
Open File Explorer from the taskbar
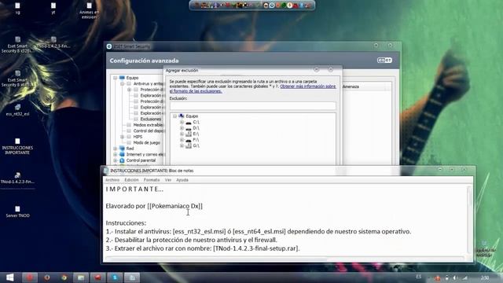(x=81, y=277)
